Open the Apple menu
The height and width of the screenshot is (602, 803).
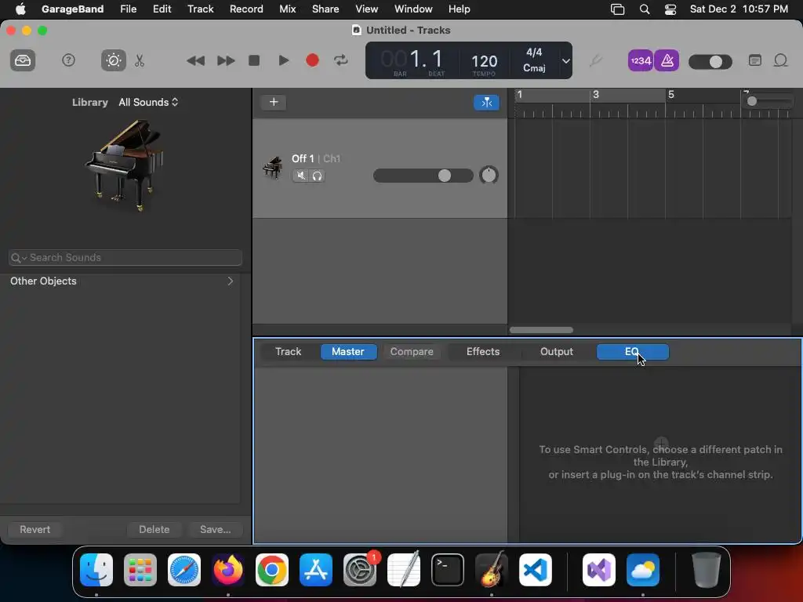(x=20, y=9)
